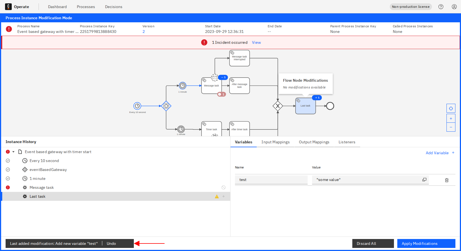Click the end event circle in diagram
This screenshot has width=461, height=251.
330,106
